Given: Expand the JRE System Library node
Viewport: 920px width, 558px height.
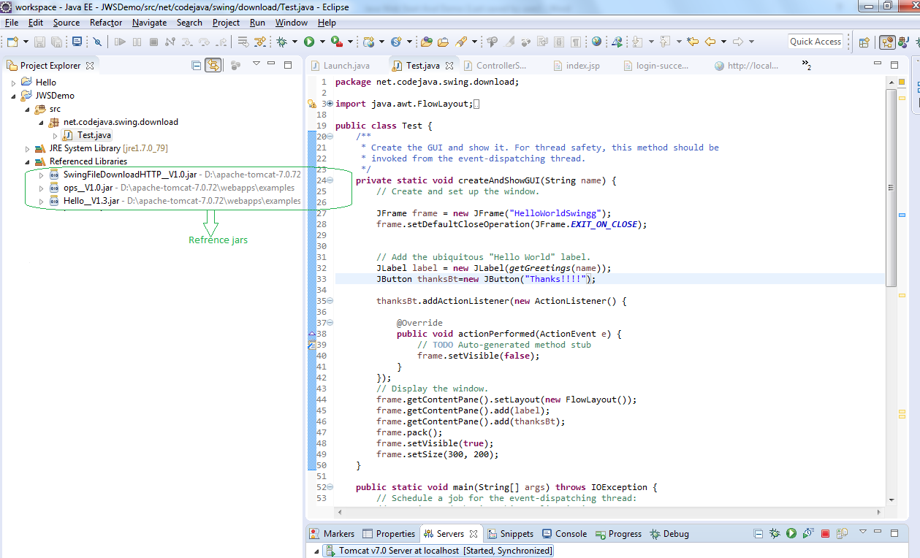Looking at the screenshot, I should [x=27, y=148].
